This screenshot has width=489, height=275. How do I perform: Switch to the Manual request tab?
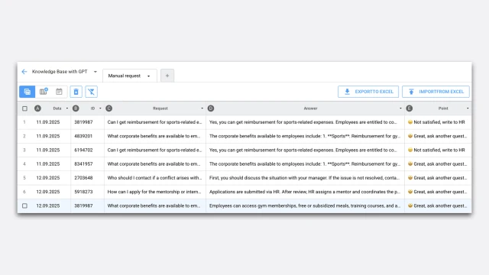[125, 76]
